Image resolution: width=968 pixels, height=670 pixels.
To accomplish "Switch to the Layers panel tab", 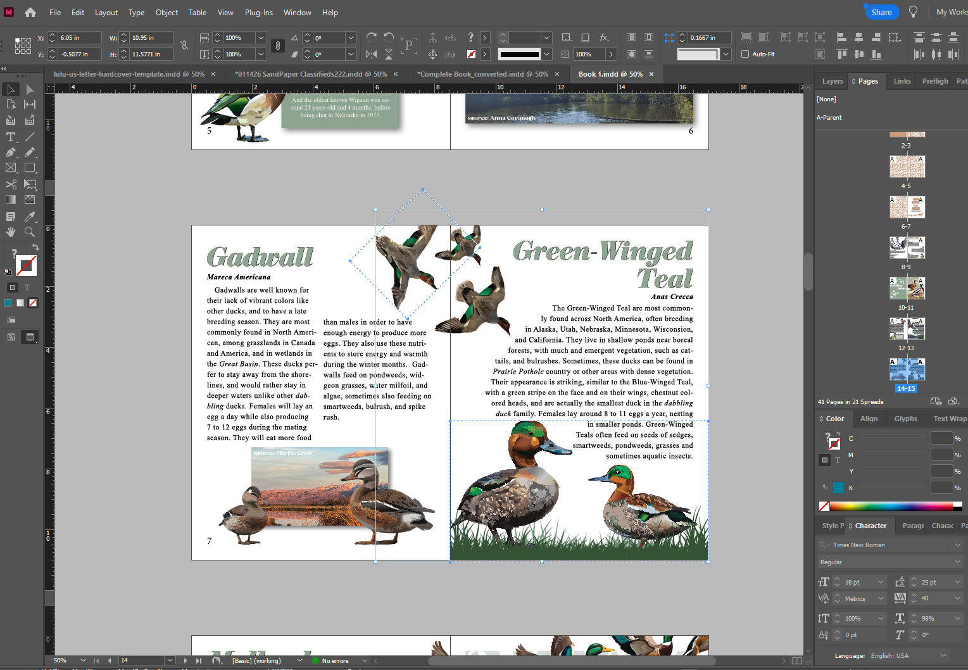I will tap(833, 81).
